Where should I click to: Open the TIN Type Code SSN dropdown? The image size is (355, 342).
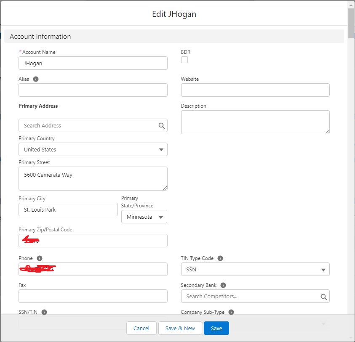(255, 270)
